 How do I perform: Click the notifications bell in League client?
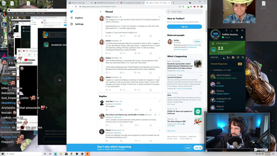coord(242,38)
